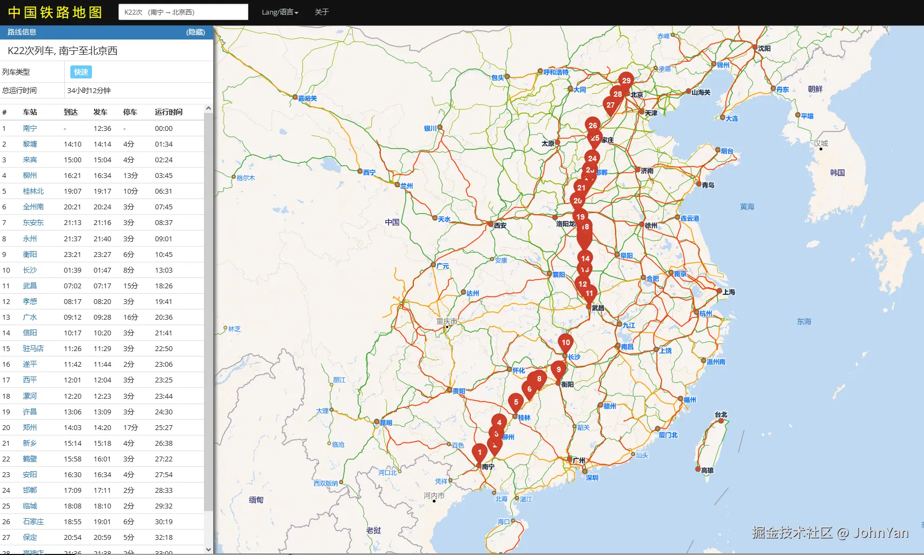Click the train search input field
924x555 pixels.
183,12
